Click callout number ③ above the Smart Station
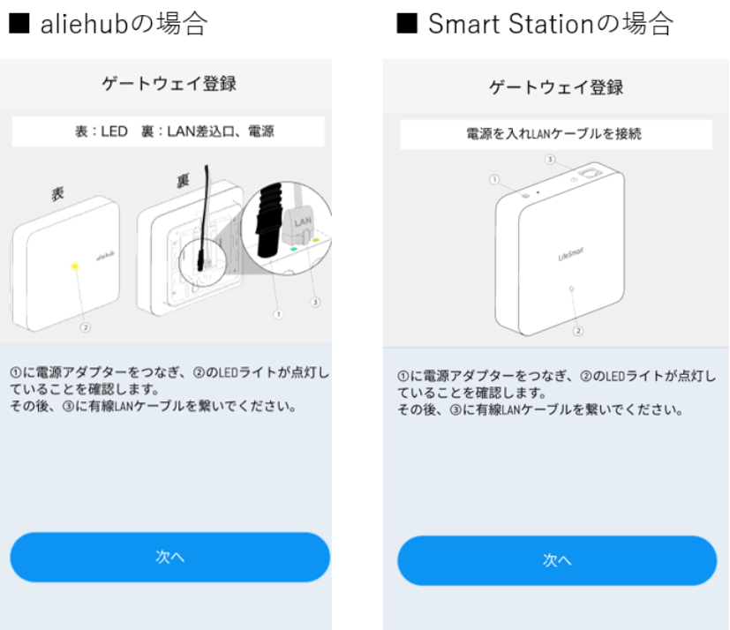Image resolution: width=730 pixels, height=630 pixels. coord(550,160)
